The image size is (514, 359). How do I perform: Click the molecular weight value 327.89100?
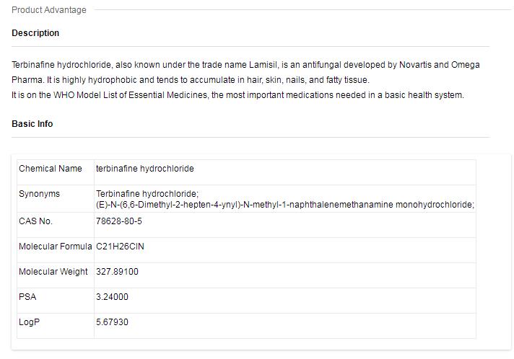118,272
